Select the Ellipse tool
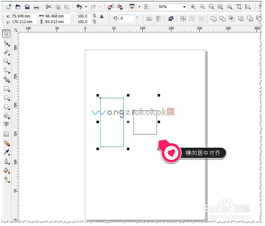This screenshot has width=265, height=226. (6, 98)
